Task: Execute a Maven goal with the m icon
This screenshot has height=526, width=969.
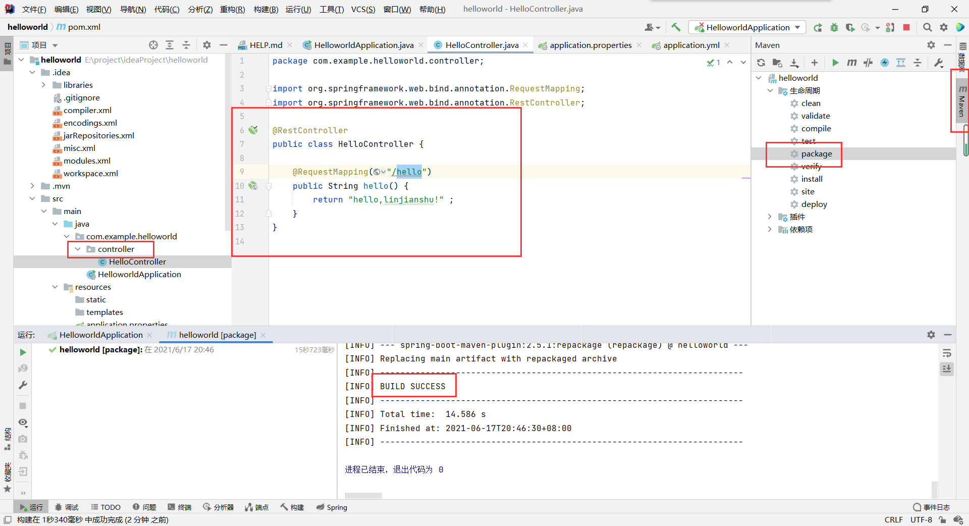Action: 852,63
